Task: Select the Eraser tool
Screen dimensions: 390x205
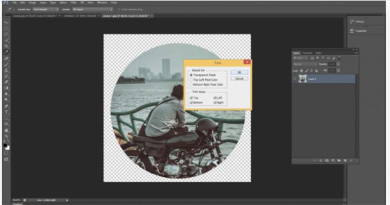Action: coord(6,82)
